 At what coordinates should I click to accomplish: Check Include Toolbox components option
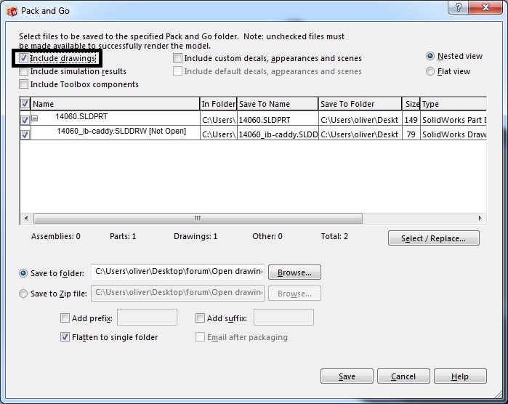24,84
